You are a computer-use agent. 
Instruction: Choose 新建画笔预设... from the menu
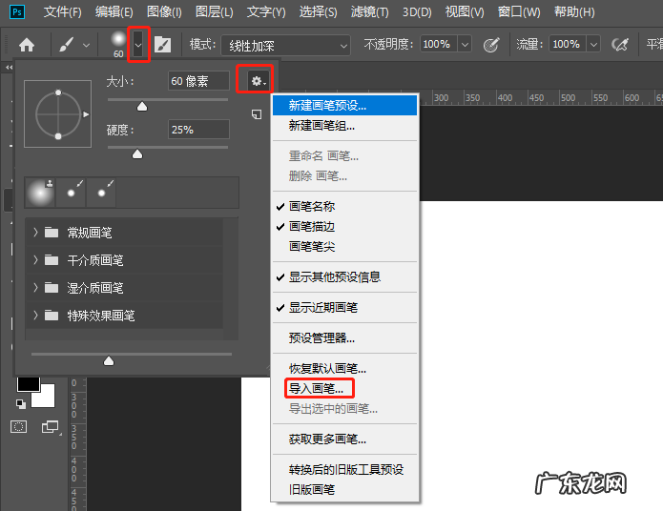(344, 105)
